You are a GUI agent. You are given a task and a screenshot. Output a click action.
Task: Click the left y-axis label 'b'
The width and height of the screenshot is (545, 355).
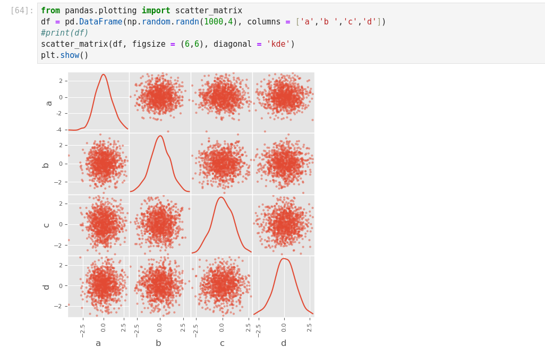coord(46,165)
